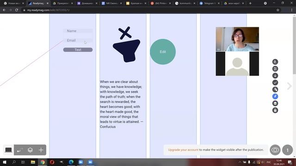Close the Readymag browser tab
The height and width of the screenshot is (166, 296).
[x=48, y=3]
